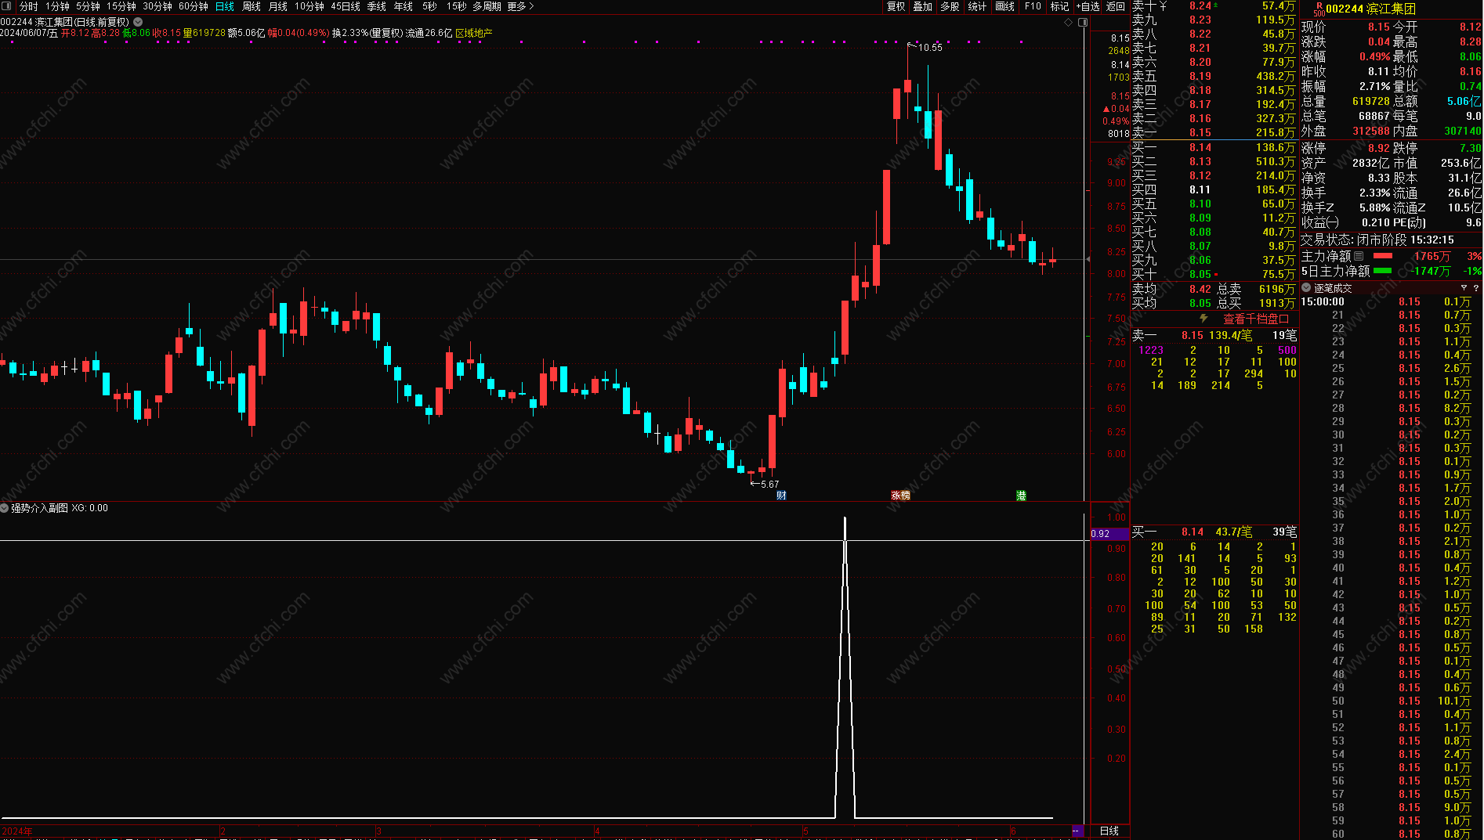This screenshot has width=1484, height=840.
Task: Click the 财 event marker on chart
Action: (x=781, y=496)
